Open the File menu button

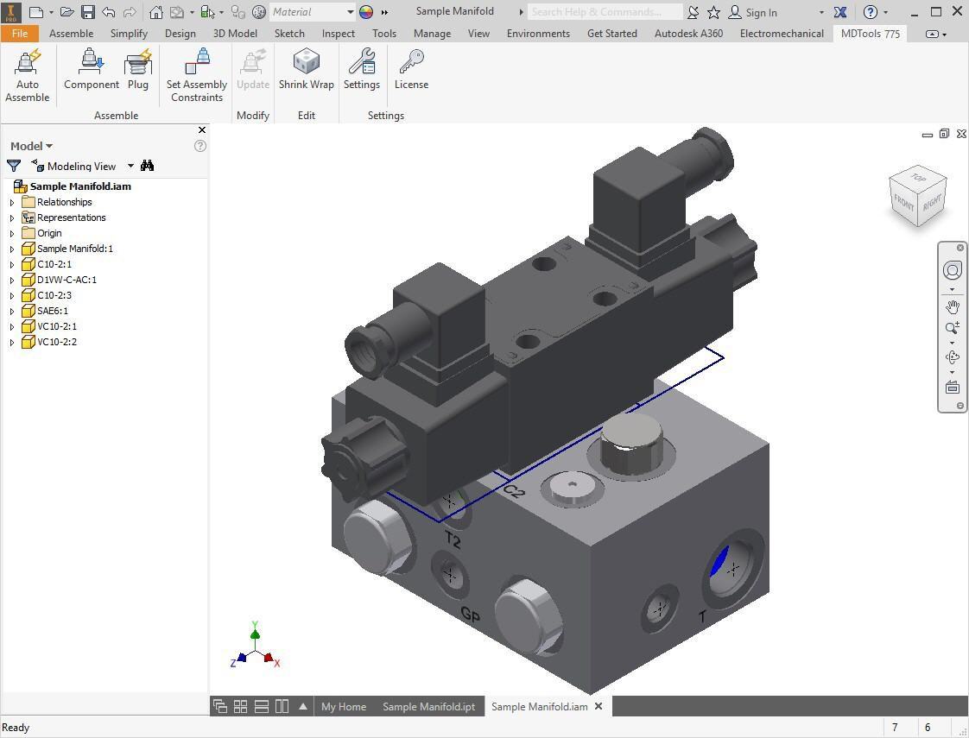coord(19,34)
